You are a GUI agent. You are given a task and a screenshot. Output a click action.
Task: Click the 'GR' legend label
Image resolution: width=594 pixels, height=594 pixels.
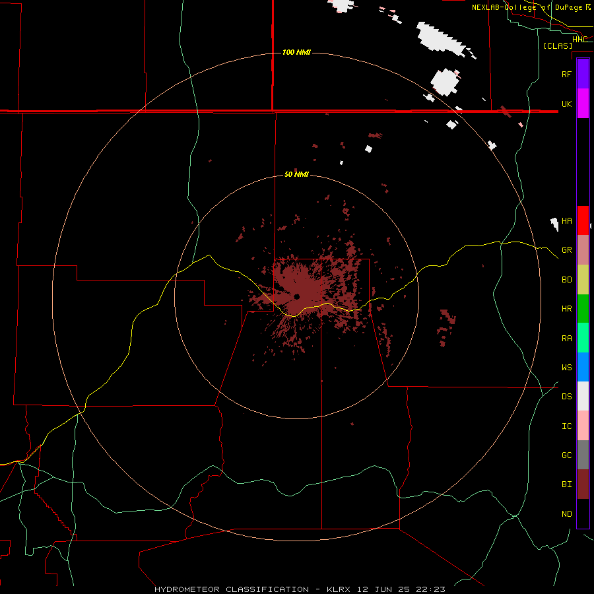pos(566,250)
